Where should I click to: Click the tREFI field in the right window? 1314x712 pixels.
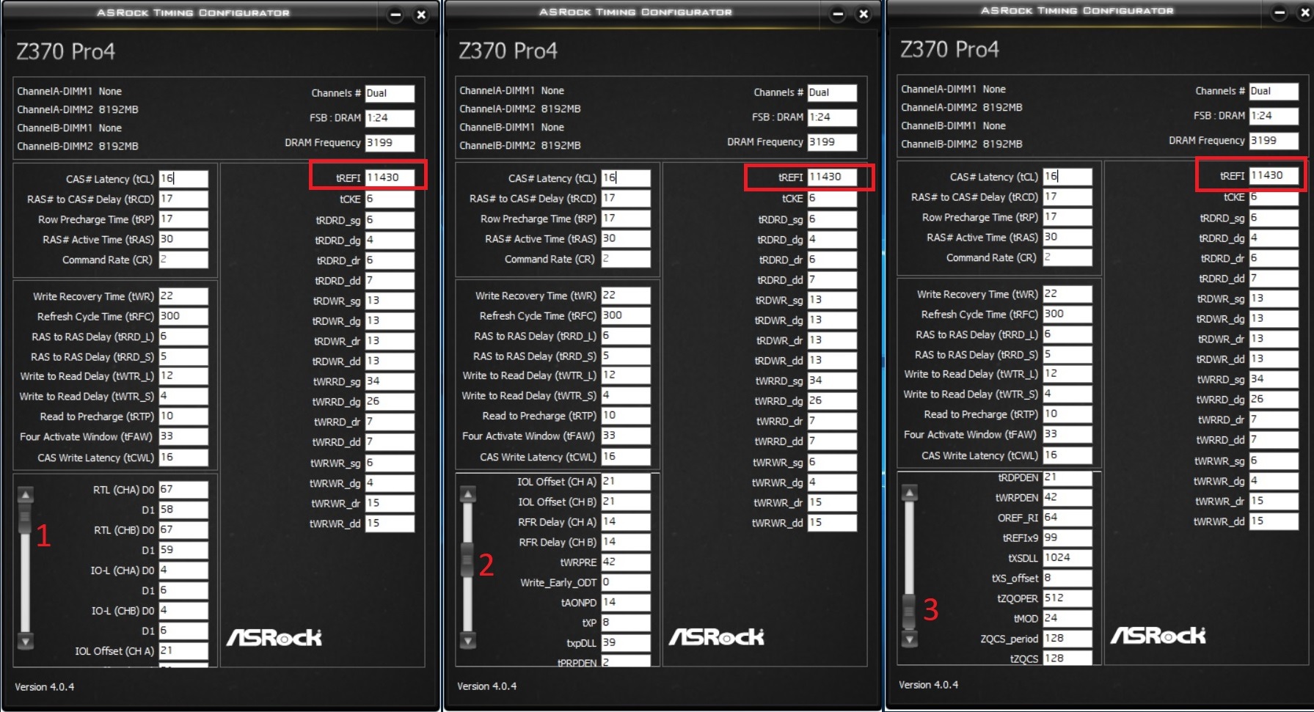tap(1274, 175)
